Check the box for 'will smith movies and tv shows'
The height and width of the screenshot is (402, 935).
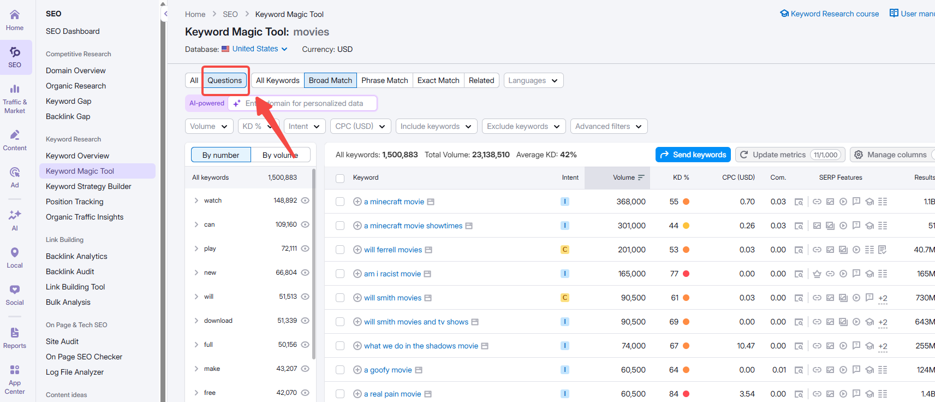[340, 322]
